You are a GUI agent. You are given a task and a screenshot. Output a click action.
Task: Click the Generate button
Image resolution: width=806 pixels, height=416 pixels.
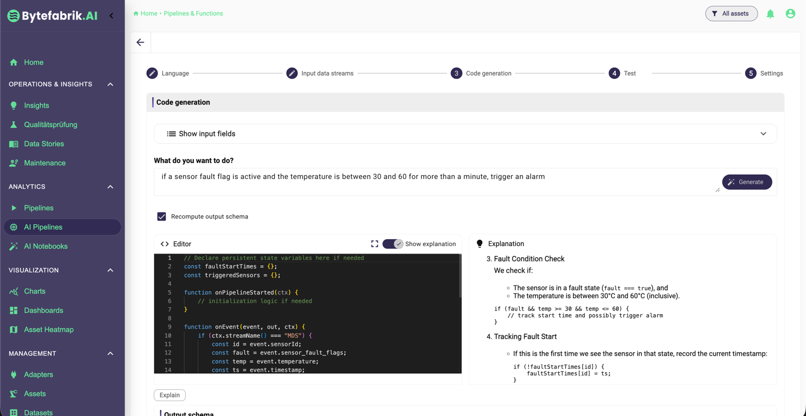click(746, 182)
